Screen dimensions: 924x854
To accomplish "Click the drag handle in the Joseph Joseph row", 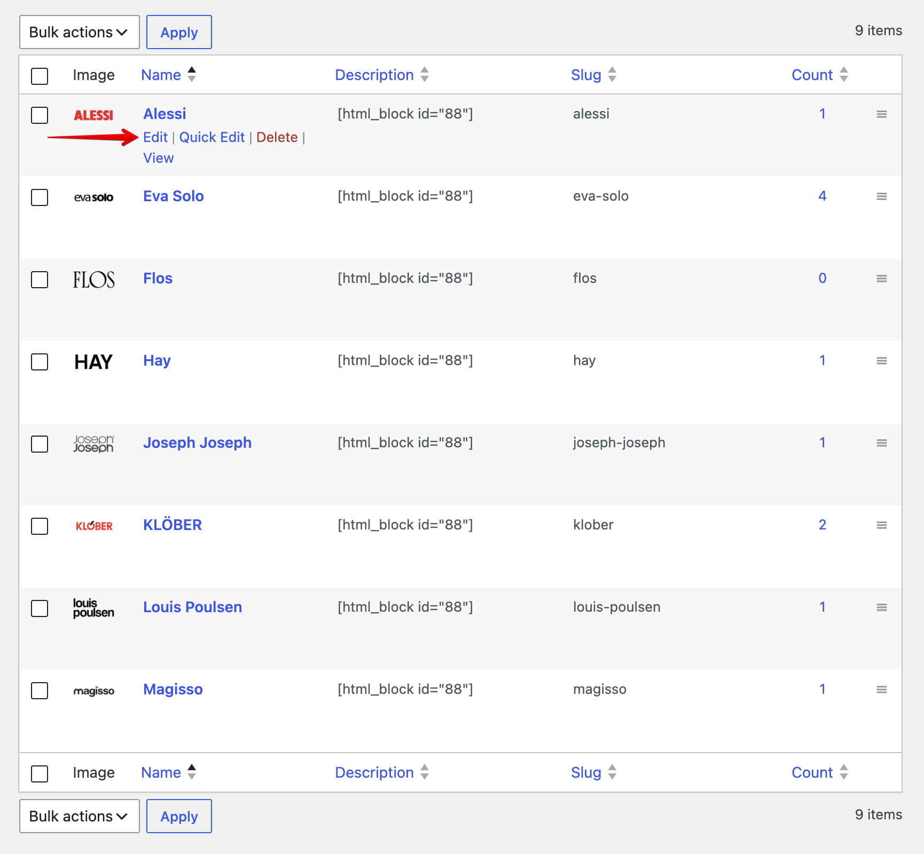I will 882,443.
